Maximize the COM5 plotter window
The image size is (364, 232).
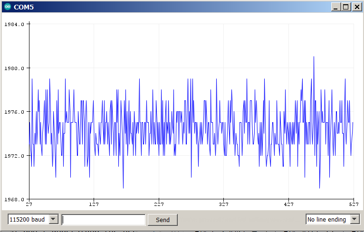345,7
